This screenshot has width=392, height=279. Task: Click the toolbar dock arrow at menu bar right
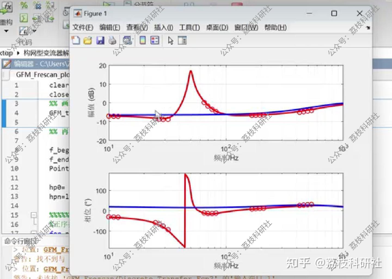(x=368, y=28)
